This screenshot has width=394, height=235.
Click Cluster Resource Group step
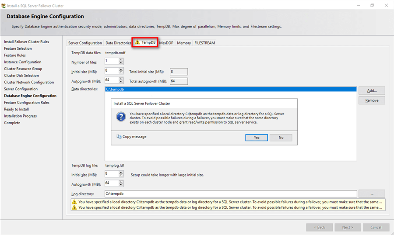point(23,69)
